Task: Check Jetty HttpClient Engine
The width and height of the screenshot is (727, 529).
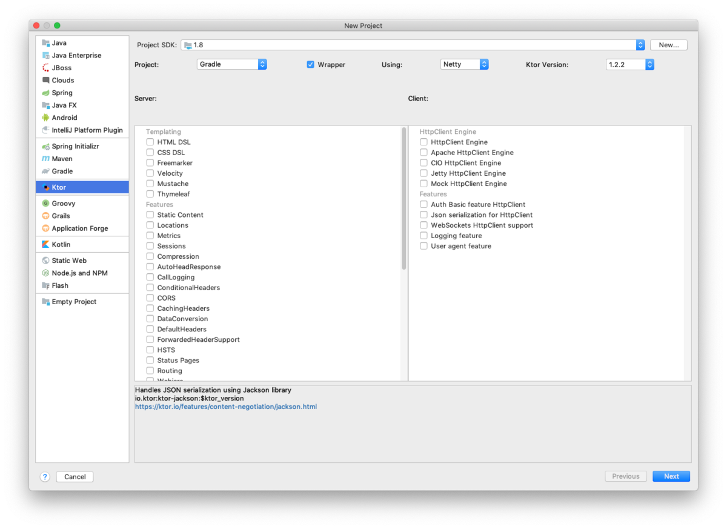Action: tap(424, 173)
